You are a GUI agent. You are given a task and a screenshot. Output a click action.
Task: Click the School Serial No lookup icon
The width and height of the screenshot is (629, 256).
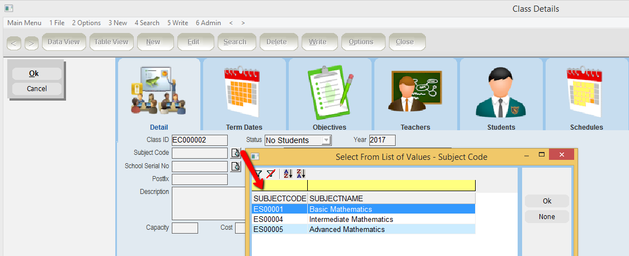click(x=236, y=166)
